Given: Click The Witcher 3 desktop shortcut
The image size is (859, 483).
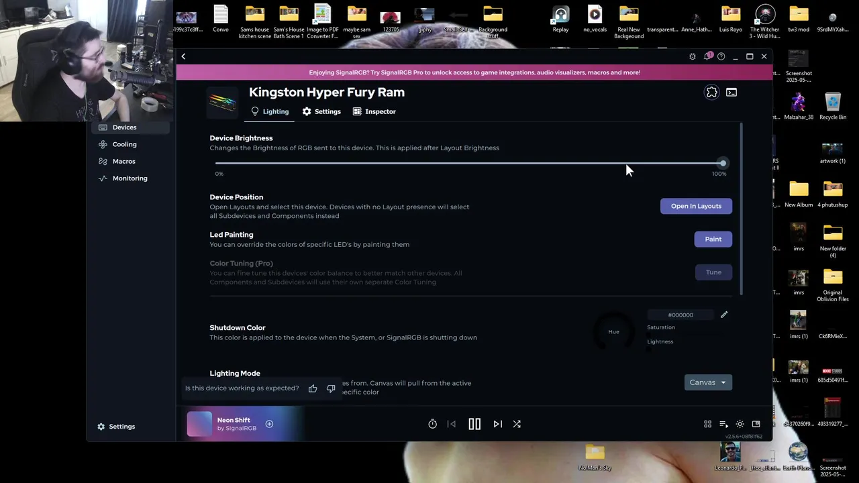Looking at the screenshot, I should tap(765, 22).
